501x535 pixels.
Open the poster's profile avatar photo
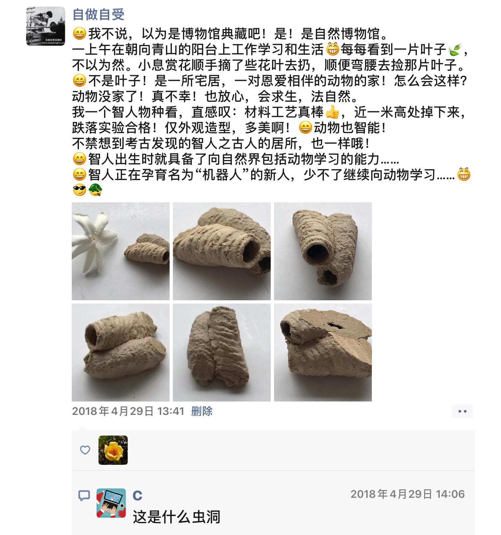click(46, 26)
